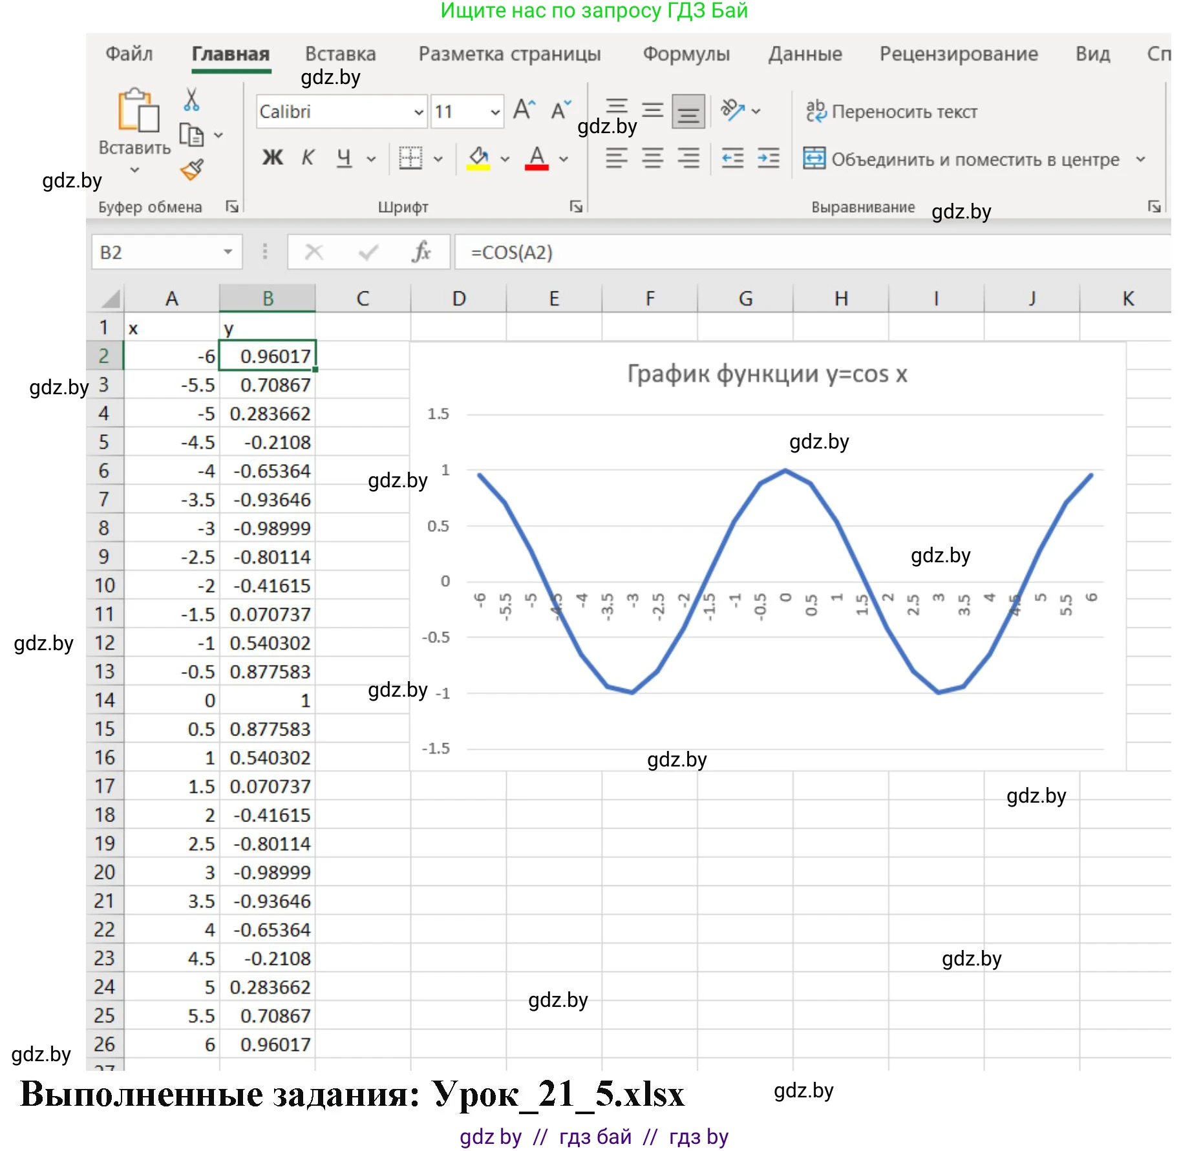Switch to the Вставка ribbon tab
1190x1151 pixels.
[x=340, y=54]
